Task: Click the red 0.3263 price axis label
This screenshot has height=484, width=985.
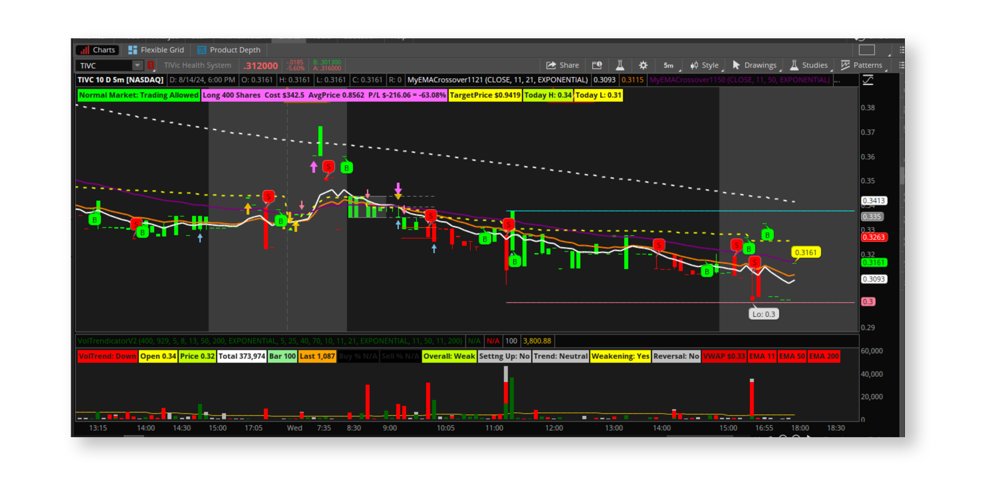Action: (873, 237)
